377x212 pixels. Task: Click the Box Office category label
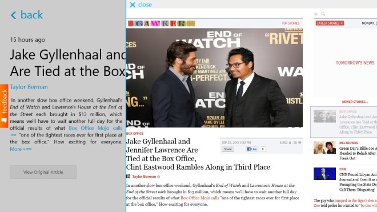[x=135, y=133]
